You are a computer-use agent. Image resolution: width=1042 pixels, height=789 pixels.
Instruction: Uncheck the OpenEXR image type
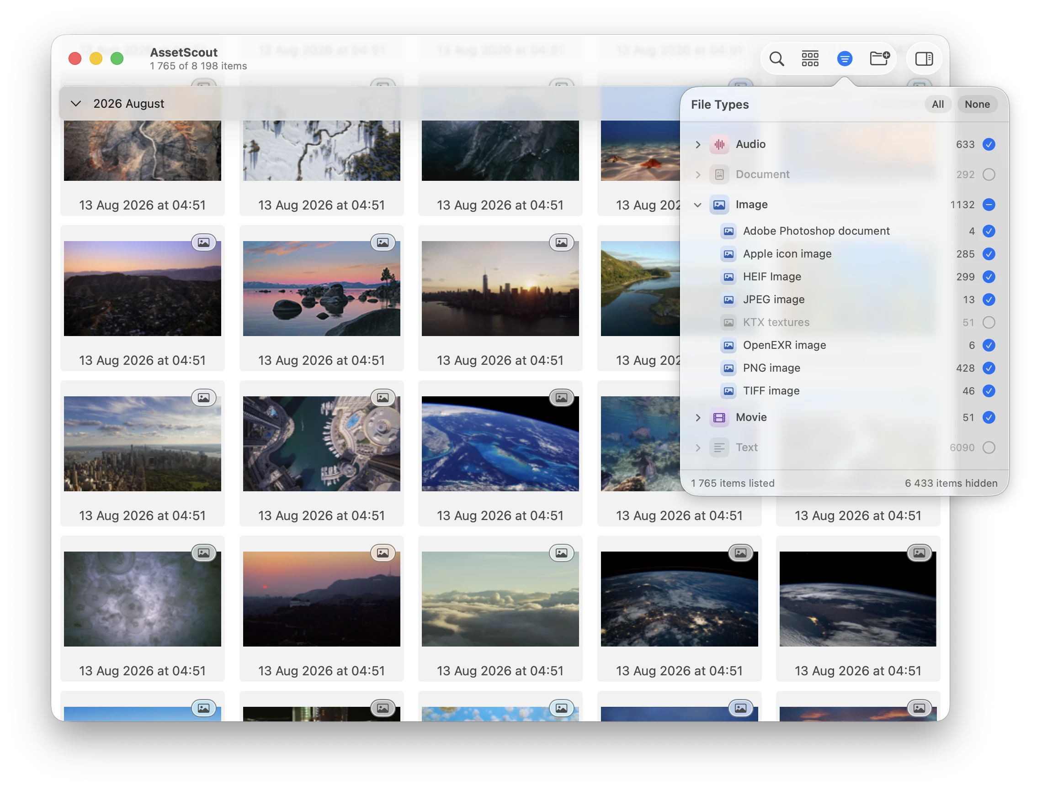click(989, 346)
